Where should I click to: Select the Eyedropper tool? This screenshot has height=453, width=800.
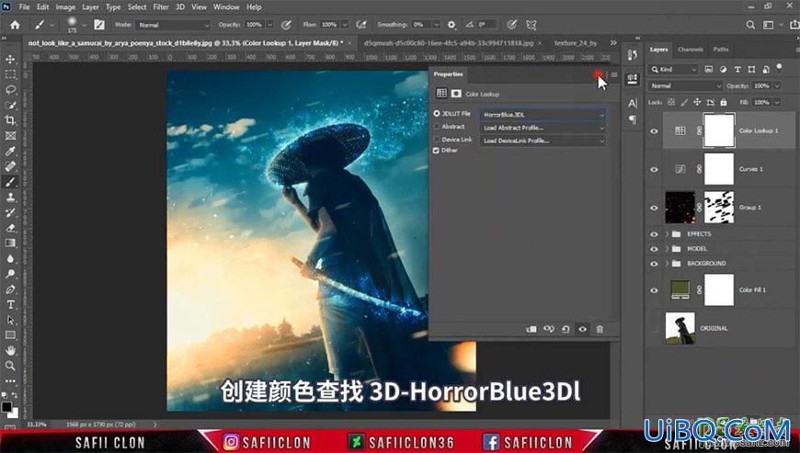pos(10,152)
